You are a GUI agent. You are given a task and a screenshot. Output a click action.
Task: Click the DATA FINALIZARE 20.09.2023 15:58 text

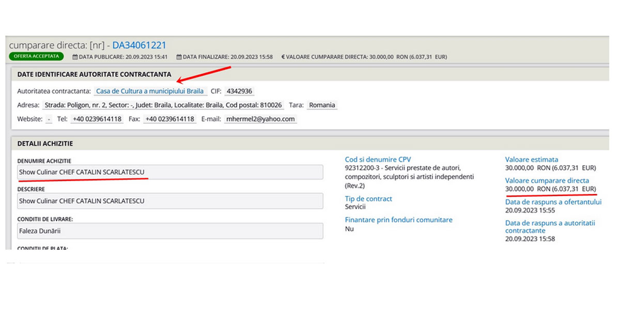227,57
